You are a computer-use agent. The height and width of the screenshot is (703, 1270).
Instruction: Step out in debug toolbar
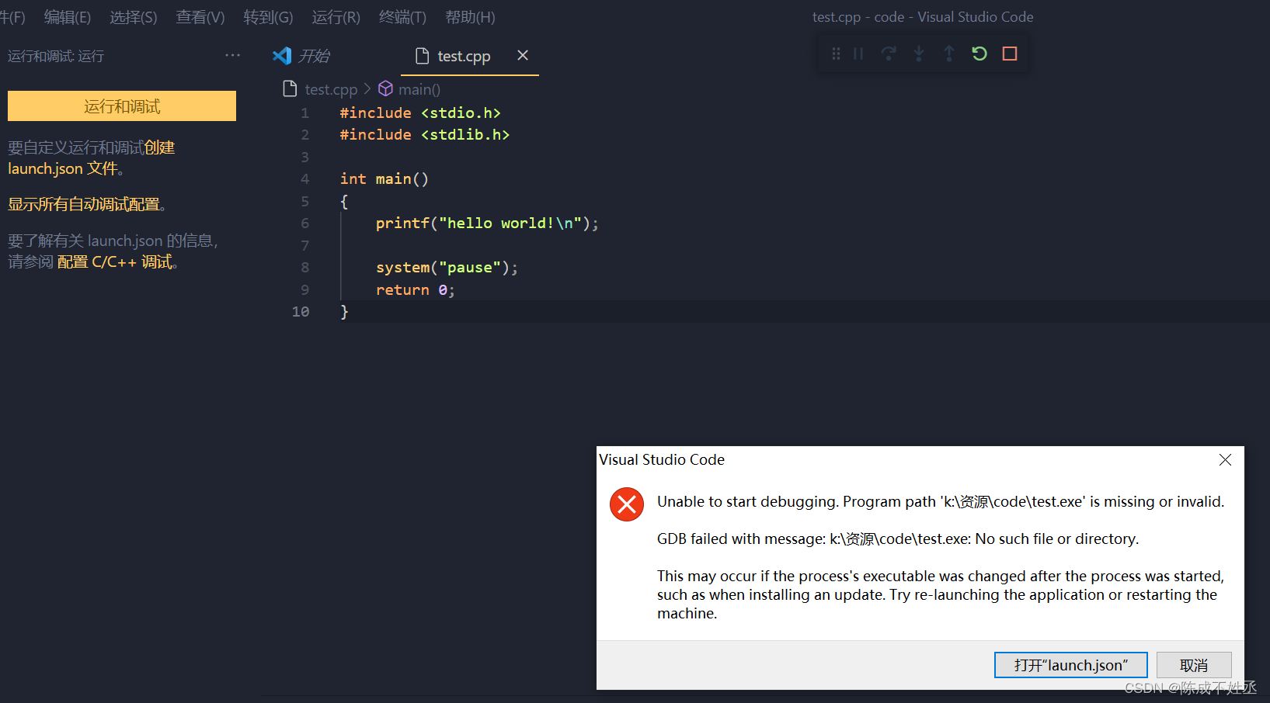[x=949, y=54]
